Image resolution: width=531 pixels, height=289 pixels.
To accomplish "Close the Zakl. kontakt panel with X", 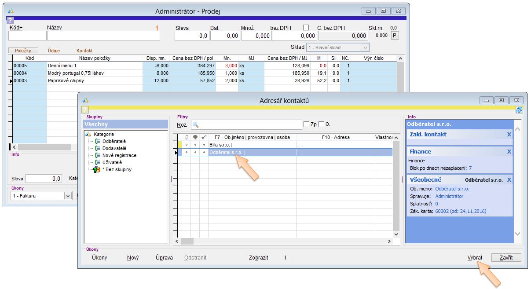I will point(509,134).
